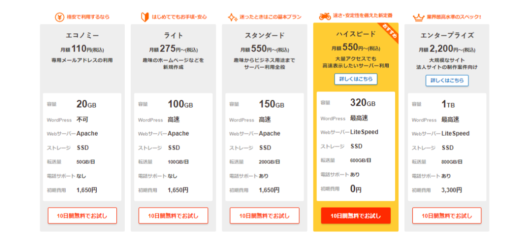The height and width of the screenshot is (237, 513).
Task: Click the beginner mark icon above Light plan
Action: 145,16
